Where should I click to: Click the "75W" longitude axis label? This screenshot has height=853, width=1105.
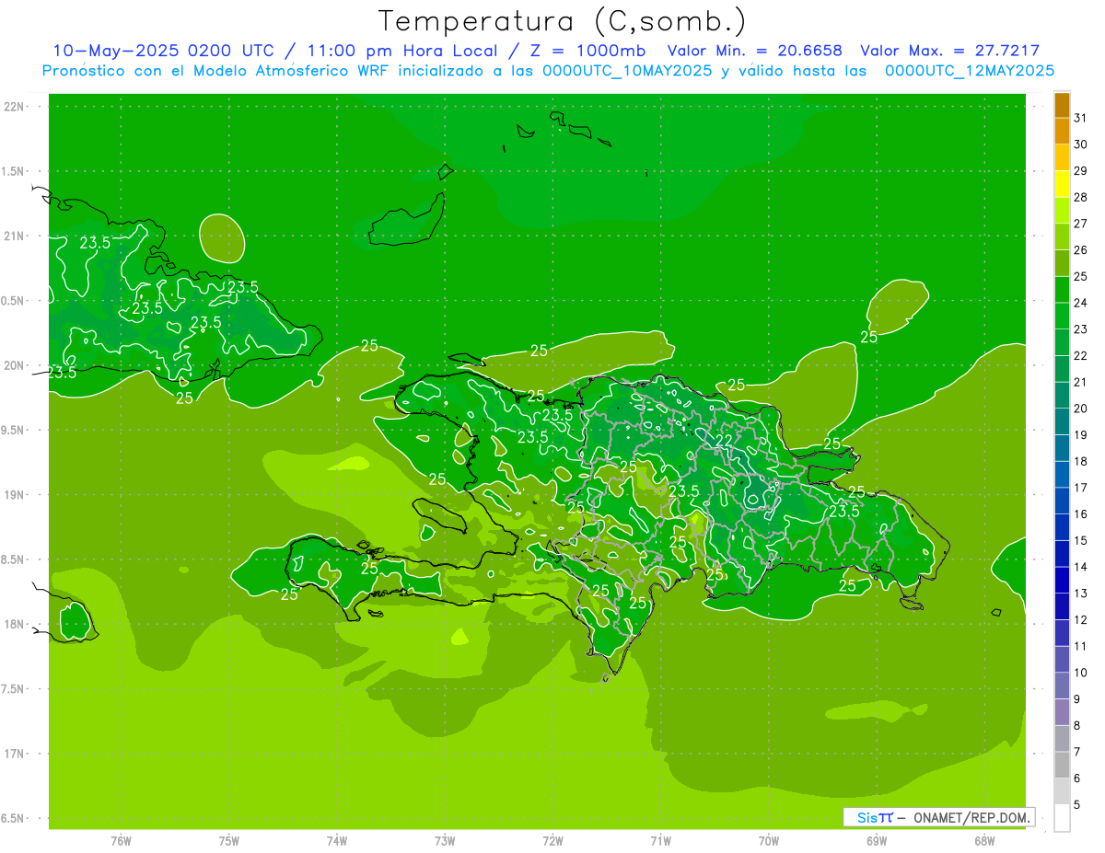click(x=229, y=841)
